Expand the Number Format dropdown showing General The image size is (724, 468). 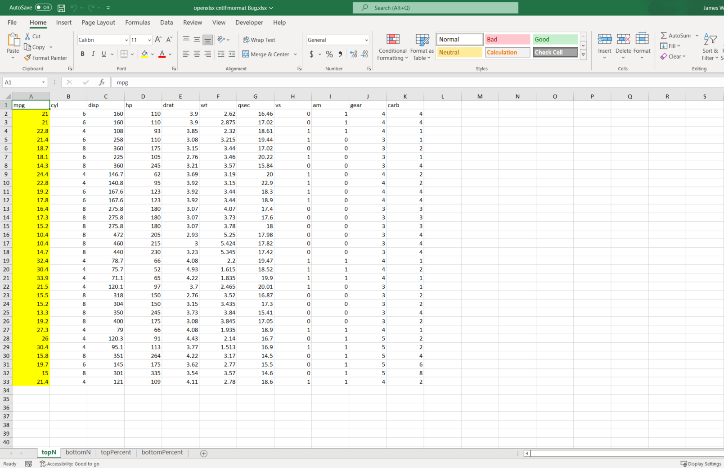click(366, 40)
